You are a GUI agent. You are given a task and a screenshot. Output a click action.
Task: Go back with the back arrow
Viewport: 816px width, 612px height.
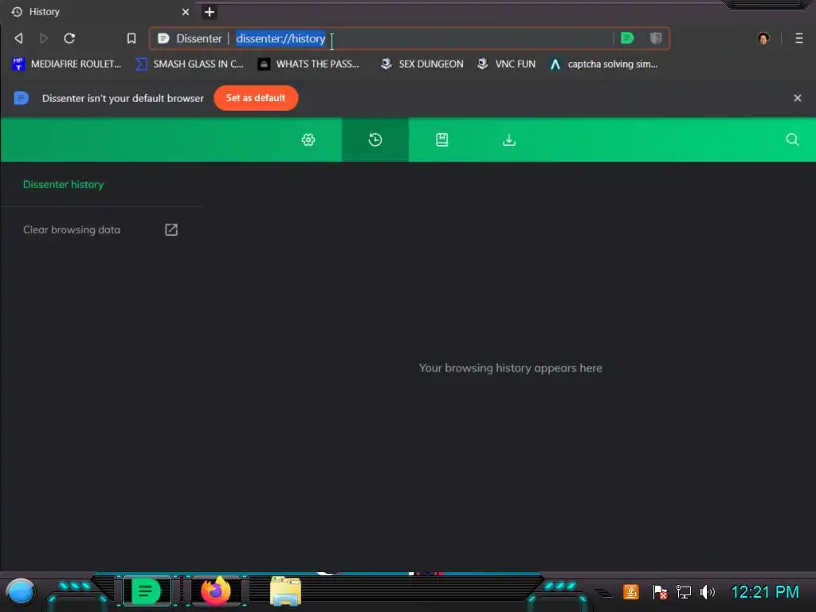pyautogui.click(x=19, y=38)
